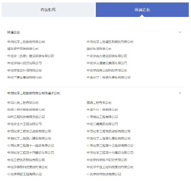Click 中化学国际工程有限公司
This screenshot has width=191, height=181.
tap(24, 174)
